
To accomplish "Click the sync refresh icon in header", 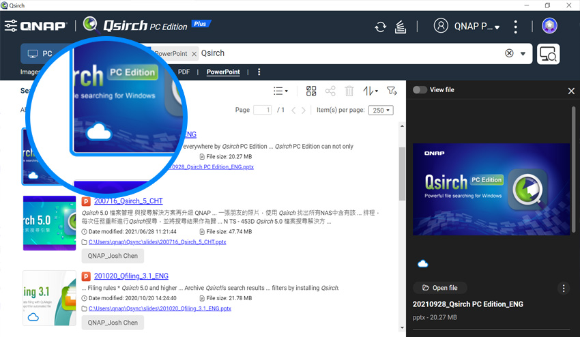I will (x=380, y=27).
